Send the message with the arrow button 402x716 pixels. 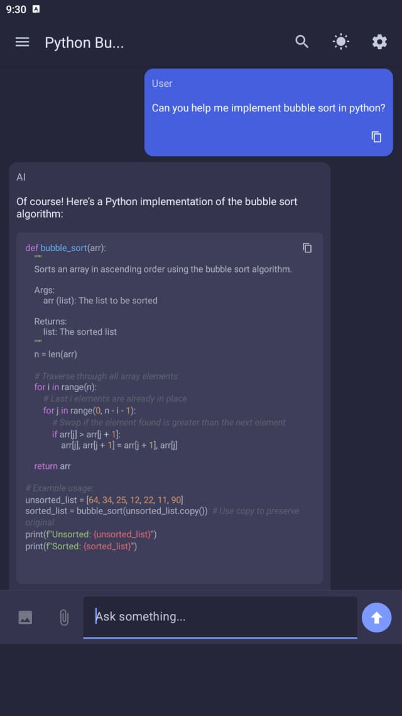point(377,617)
